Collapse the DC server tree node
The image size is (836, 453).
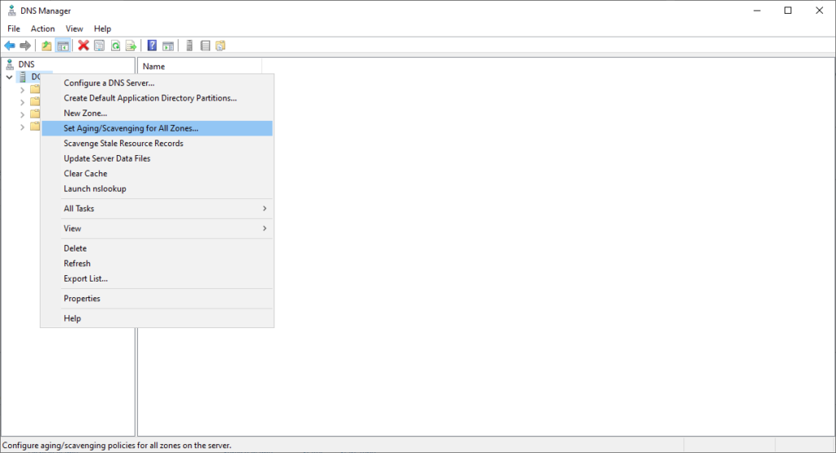coord(9,77)
